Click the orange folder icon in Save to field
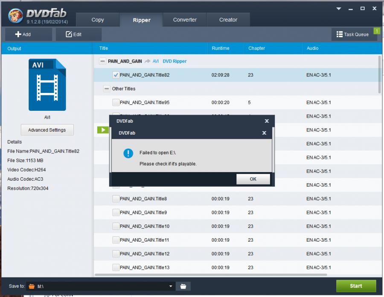 pos(32,286)
